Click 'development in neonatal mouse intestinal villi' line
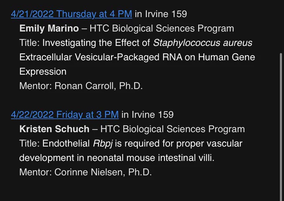 point(117,158)
